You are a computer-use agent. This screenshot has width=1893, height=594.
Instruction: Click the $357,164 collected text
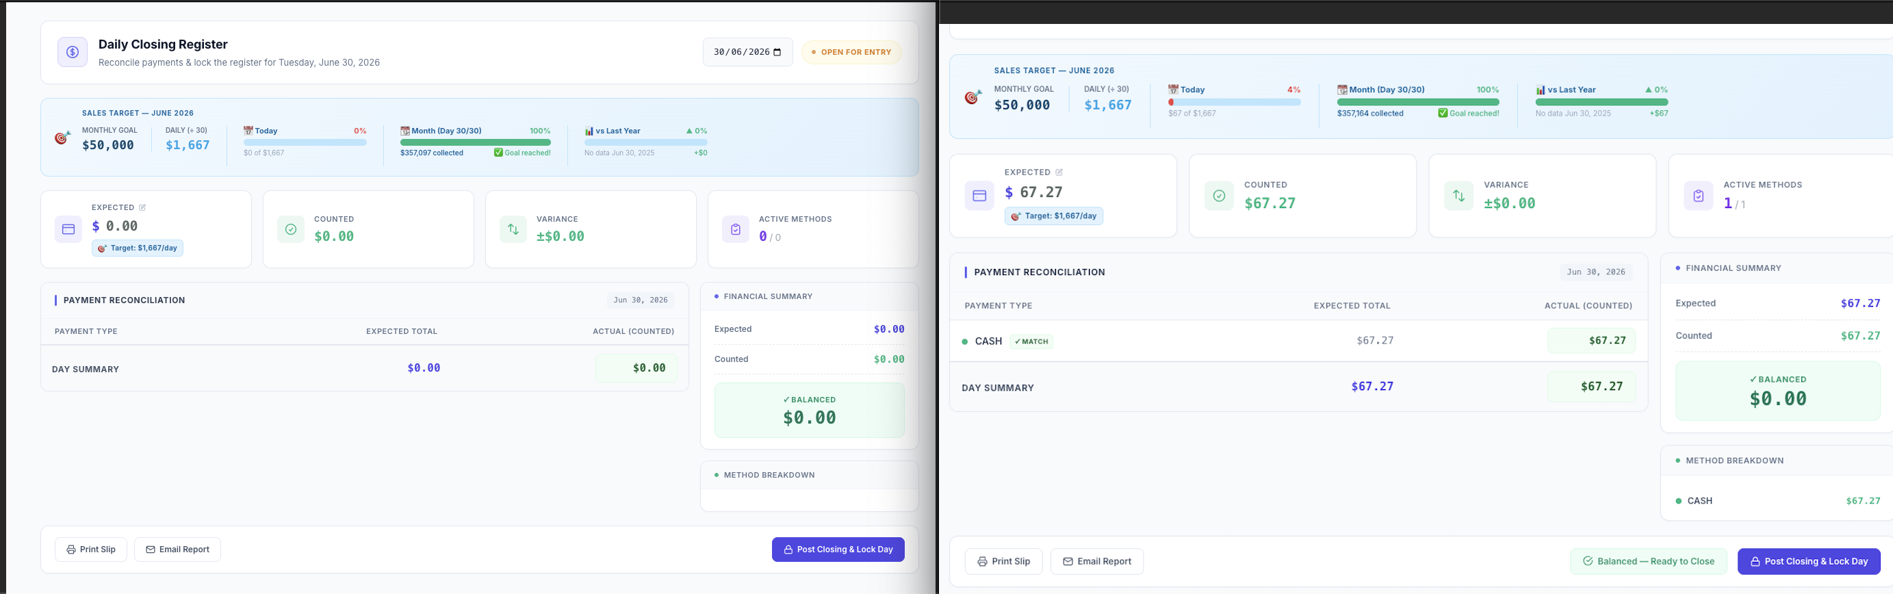pos(1371,113)
